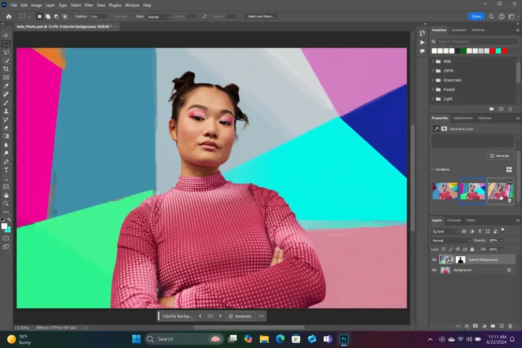Expand the Grayscale swatch group
The height and width of the screenshot is (348, 522).
433,80
